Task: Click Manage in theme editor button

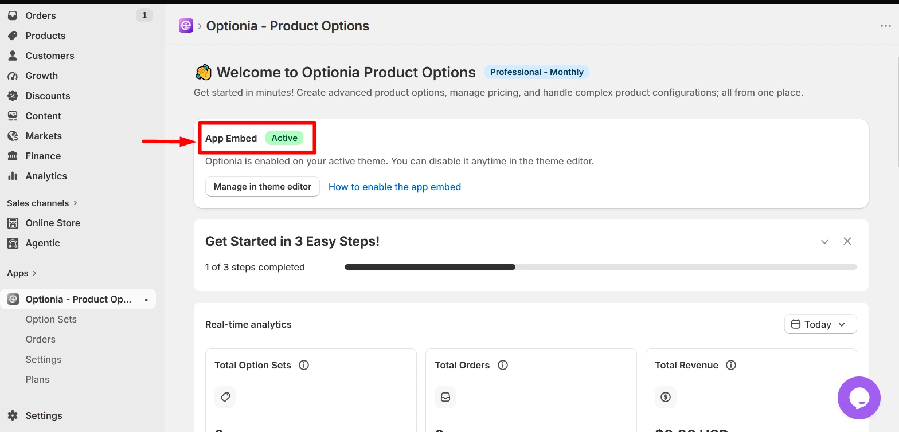Action: pyautogui.click(x=263, y=187)
